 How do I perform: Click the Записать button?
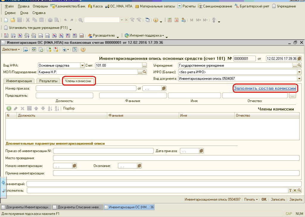pos(278,199)
